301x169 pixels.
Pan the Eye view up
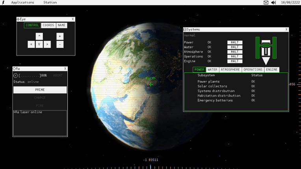(39, 36)
